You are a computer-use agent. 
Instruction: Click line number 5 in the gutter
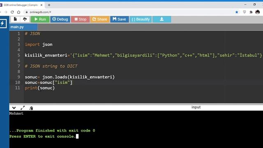tap(18, 55)
